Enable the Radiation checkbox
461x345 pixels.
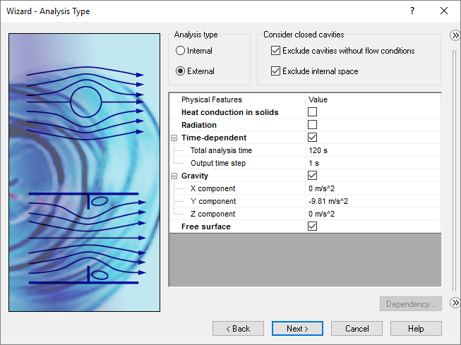point(312,125)
